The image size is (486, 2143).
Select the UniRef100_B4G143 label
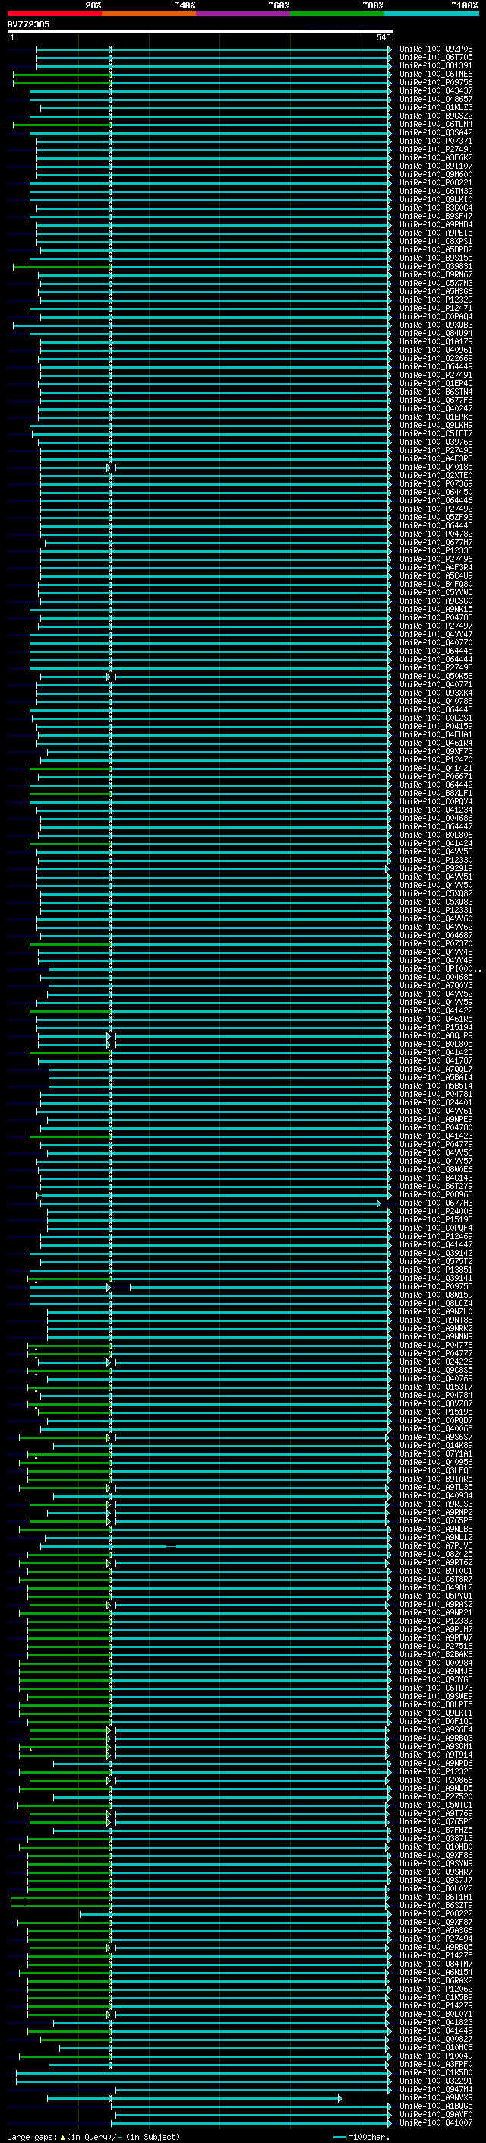point(436,1177)
